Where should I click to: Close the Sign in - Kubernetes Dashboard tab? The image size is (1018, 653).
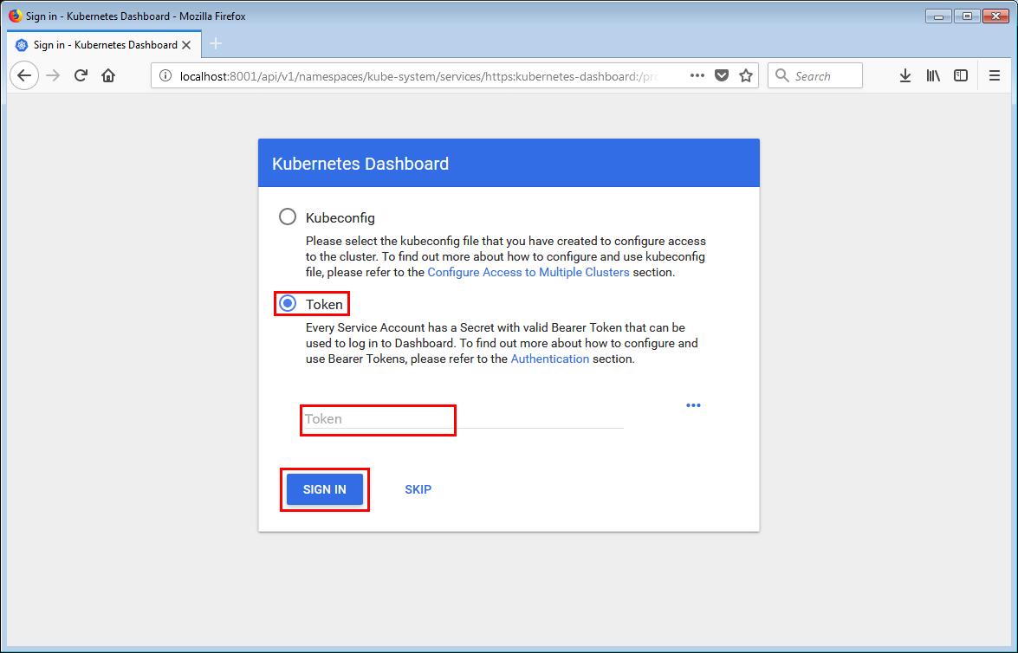pyautogui.click(x=186, y=45)
